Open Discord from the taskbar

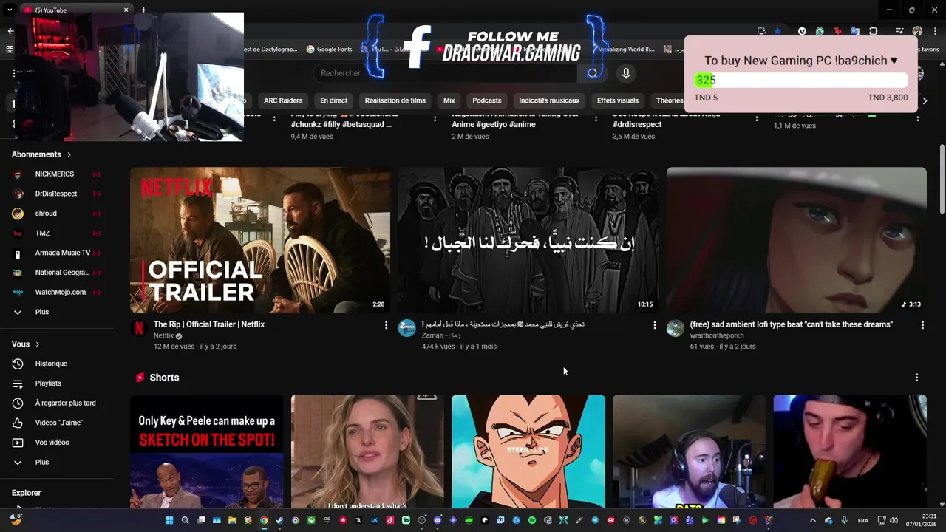coord(438,520)
